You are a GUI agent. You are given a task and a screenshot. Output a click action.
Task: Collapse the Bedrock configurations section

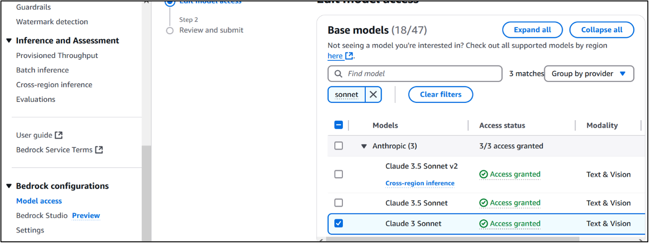pos(9,186)
